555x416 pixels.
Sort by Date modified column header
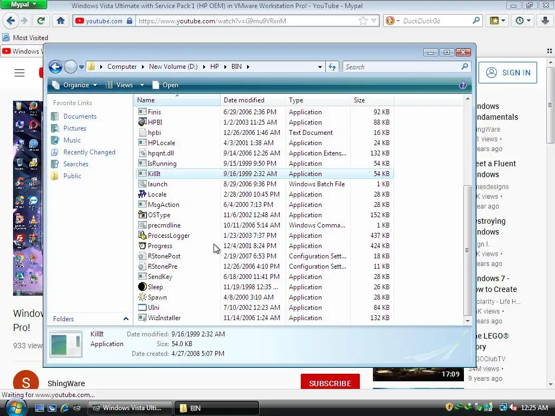[x=253, y=100]
